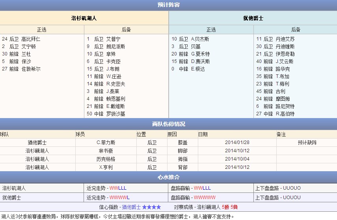Click the injury reason '拇指'
This screenshot has width=337, height=220.
tap(182, 159)
